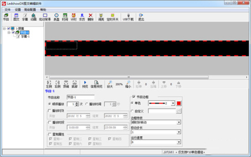Select the 顺序播放 radio button
The height and width of the screenshot is (157, 251).
[x=49, y=104]
